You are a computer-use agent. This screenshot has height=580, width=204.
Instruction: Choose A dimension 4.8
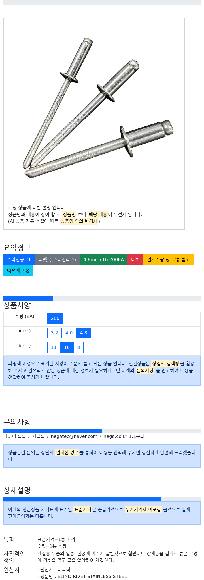pyautogui.click(x=84, y=333)
